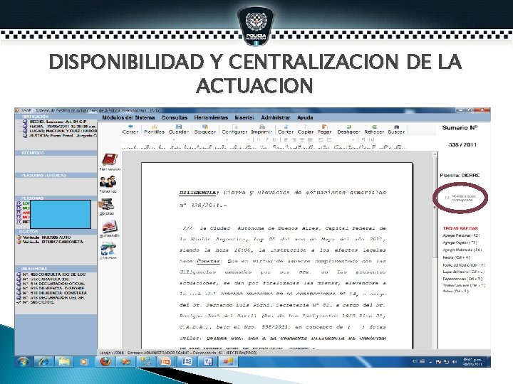Toggle underline formatting in the editor toolbar
The width and height of the screenshot is (513, 384).
coord(274,140)
